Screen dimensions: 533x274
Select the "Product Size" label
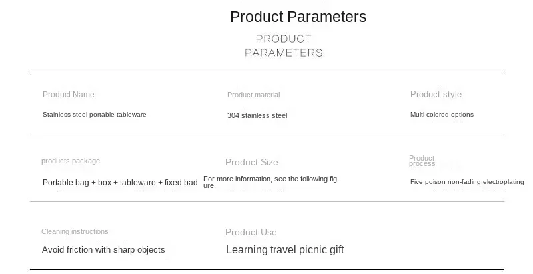251,162
